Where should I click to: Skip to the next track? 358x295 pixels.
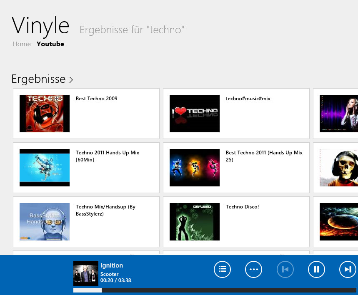click(x=348, y=269)
